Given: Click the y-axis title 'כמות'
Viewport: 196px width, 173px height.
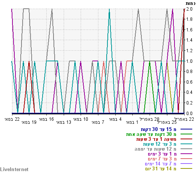Looking at the screenshot, I should tap(191, 3).
